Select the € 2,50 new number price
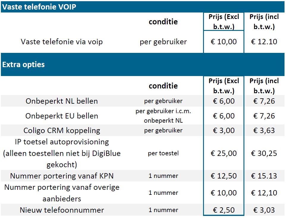The height and width of the screenshot is (218, 286). click(224, 210)
